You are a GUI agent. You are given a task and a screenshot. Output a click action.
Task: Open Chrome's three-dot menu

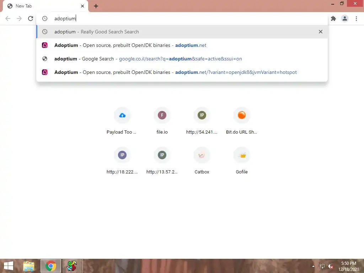coord(356,18)
